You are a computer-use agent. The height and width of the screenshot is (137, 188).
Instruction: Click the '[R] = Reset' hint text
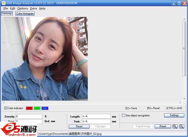(153, 108)
